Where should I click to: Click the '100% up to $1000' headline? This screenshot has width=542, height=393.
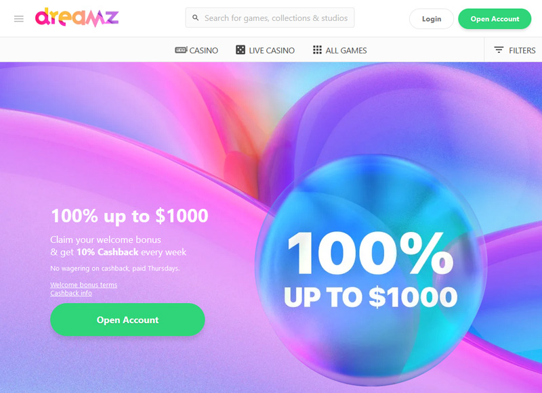tap(129, 216)
